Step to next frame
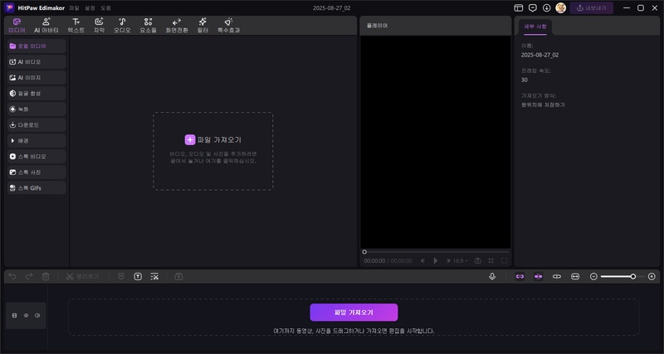 pos(448,261)
